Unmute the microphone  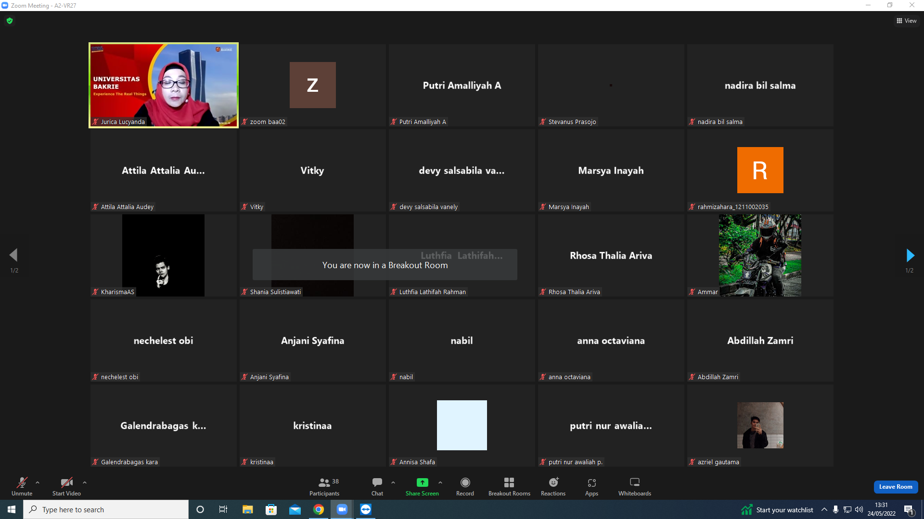tap(22, 486)
